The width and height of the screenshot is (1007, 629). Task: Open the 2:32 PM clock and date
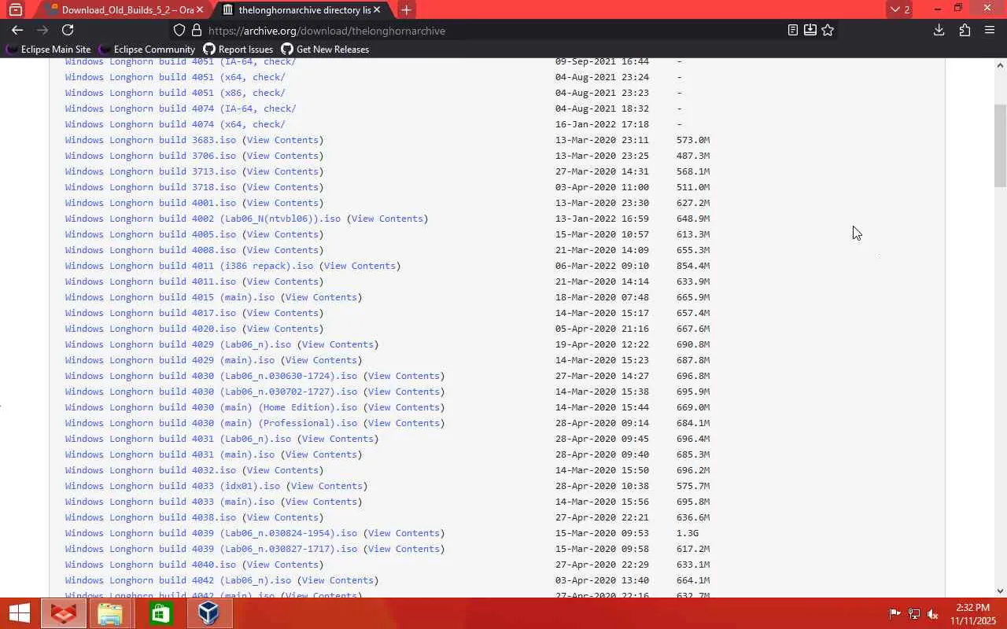[x=972, y=614]
